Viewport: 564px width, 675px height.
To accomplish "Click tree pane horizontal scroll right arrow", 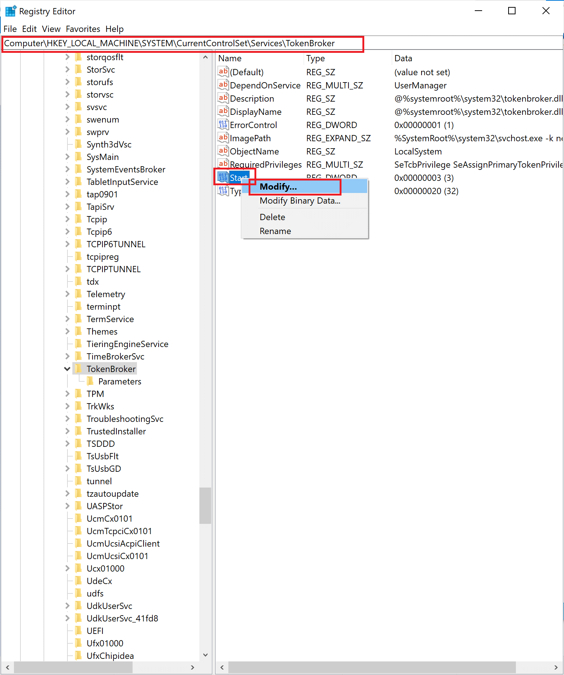I will point(192,667).
